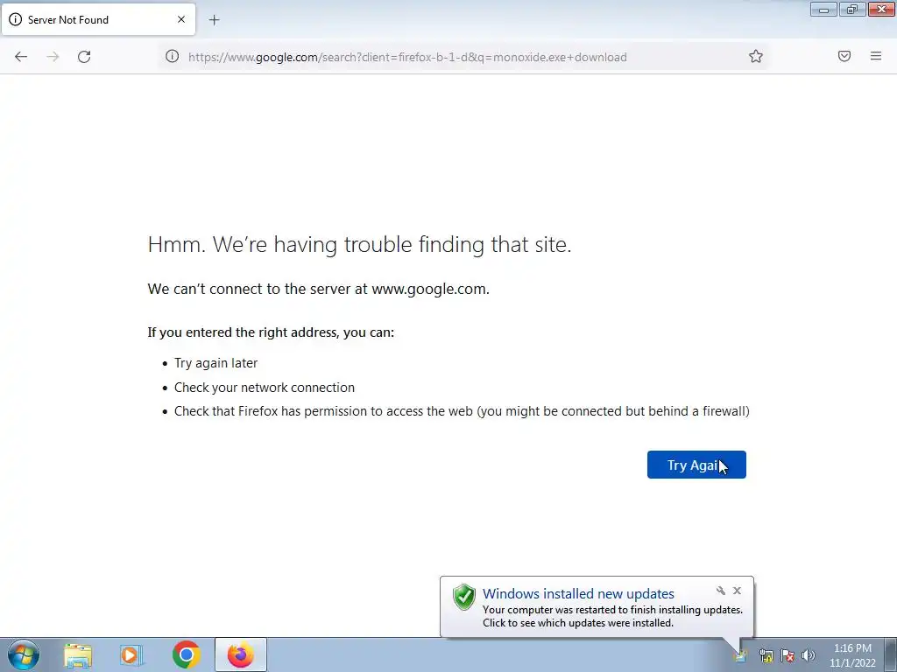Click the firewall permission bullet text
This screenshot has height=672, width=897.
pyautogui.click(x=462, y=411)
